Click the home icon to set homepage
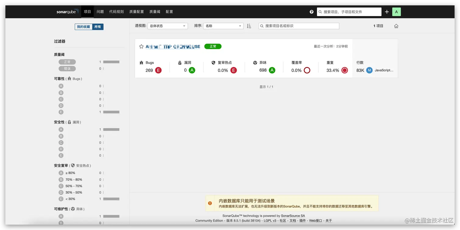The height and width of the screenshot is (230, 460). tap(396, 26)
